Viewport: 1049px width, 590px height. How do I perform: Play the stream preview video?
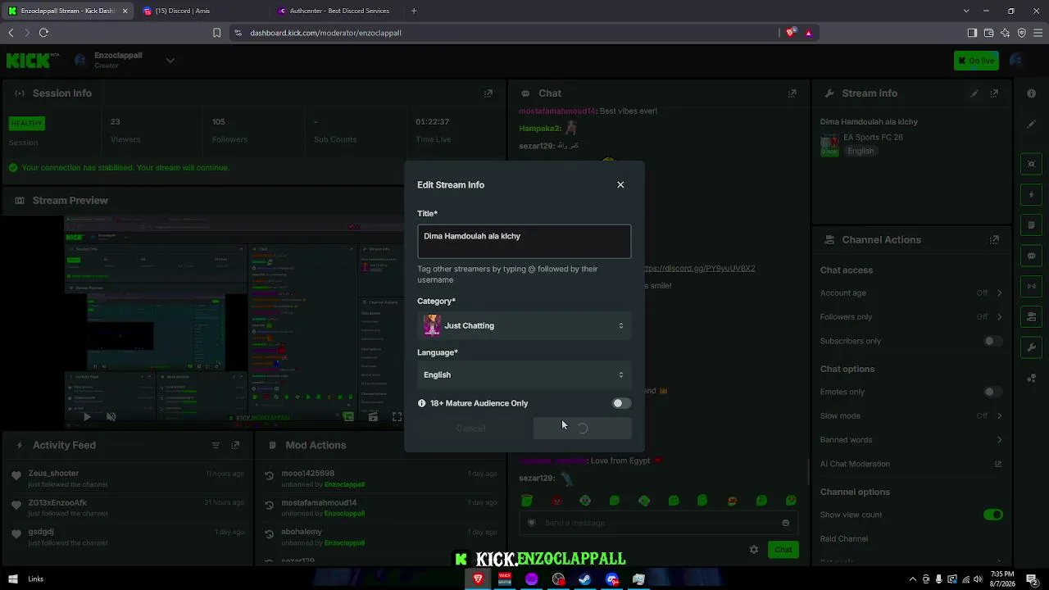[87, 416]
